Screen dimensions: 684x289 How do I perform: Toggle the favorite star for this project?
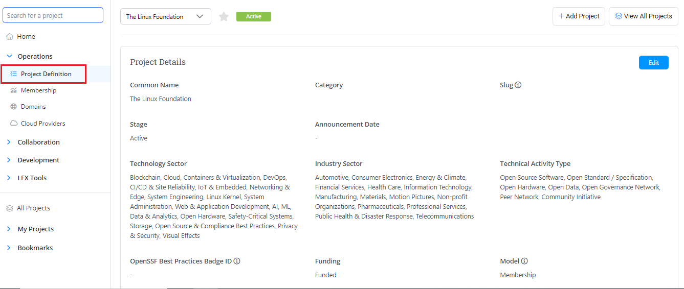224,17
